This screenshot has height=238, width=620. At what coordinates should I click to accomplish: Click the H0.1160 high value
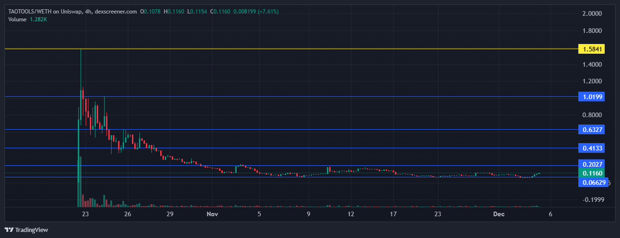(x=174, y=11)
